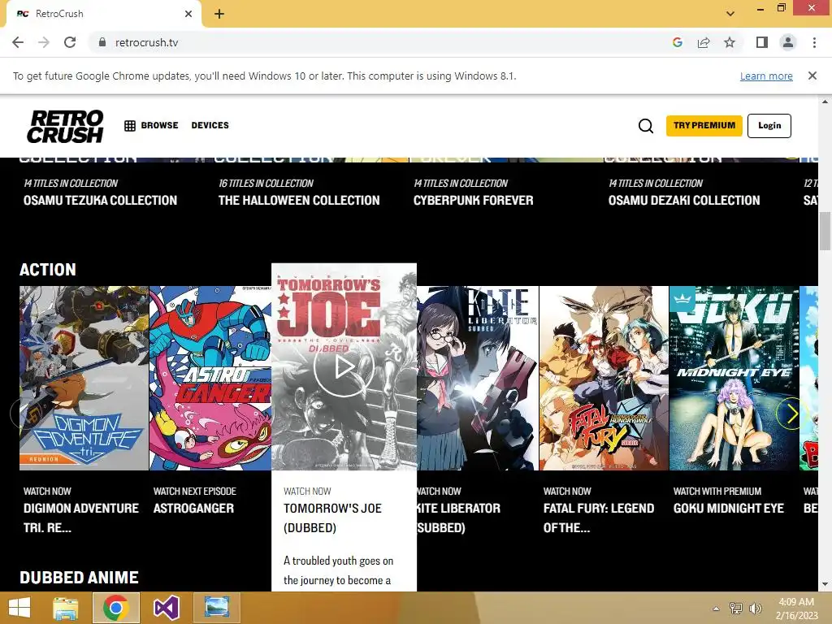Click the TRY PREMIUM button
Viewport: 832px width, 624px height.
704,126
